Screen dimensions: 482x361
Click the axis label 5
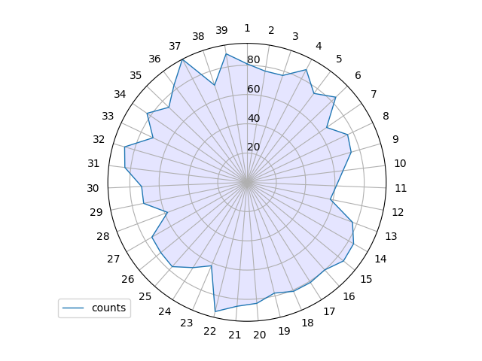[339, 59]
